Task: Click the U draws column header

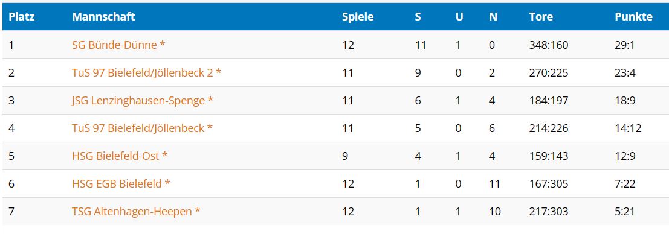Action: (x=459, y=17)
